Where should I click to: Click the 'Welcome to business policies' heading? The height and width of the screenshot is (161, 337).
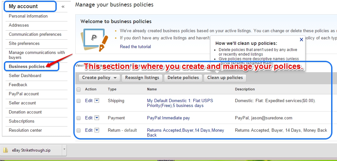point(116,21)
